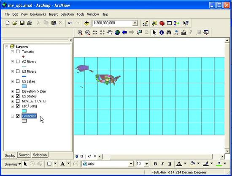Open the Tools menu
This screenshot has width=232, height=176.
[81, 14]
